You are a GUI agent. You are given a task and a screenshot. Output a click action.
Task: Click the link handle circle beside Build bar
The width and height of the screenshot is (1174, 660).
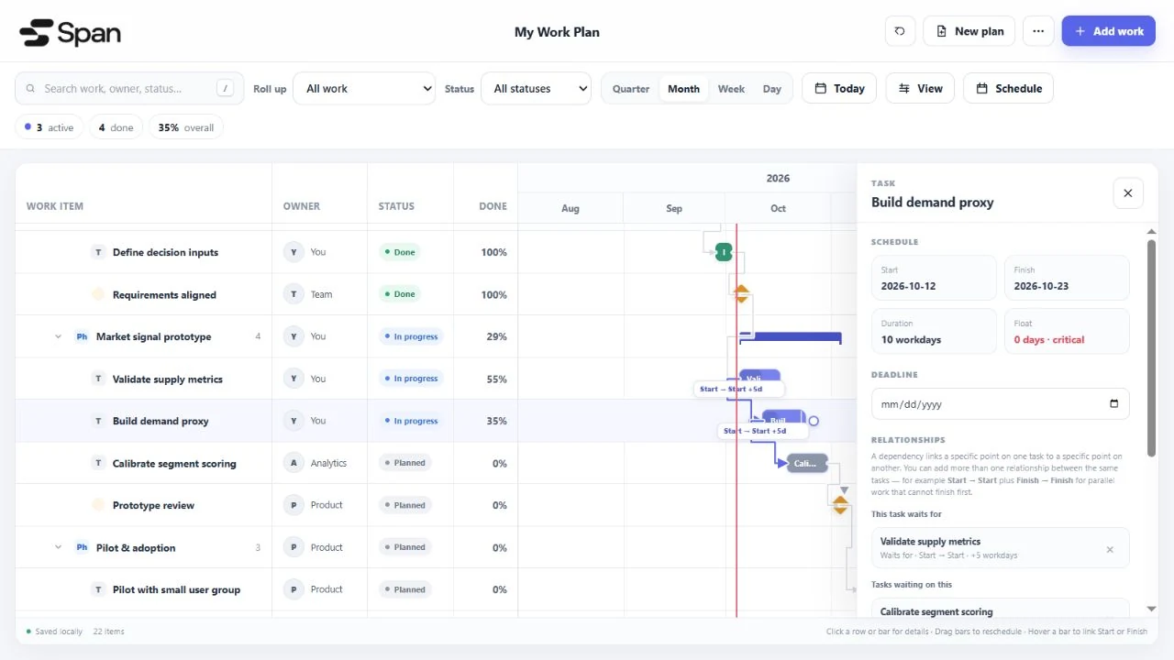(814, 421)
